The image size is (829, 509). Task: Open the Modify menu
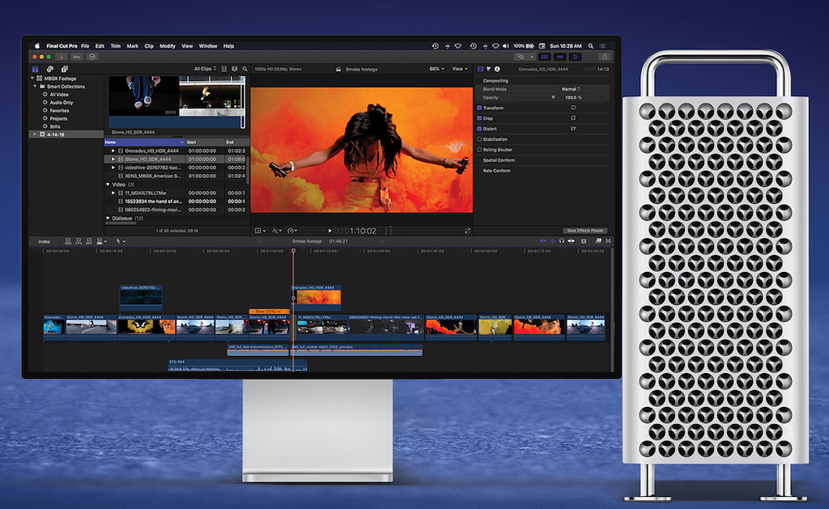[168, 46]
